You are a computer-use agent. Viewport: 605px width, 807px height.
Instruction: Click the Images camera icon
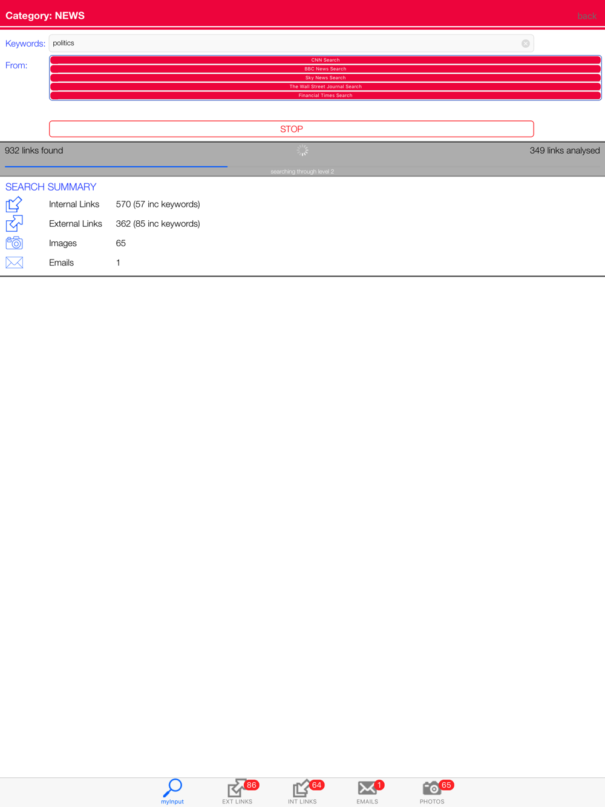pyautogui.click(x=14, y=243)
